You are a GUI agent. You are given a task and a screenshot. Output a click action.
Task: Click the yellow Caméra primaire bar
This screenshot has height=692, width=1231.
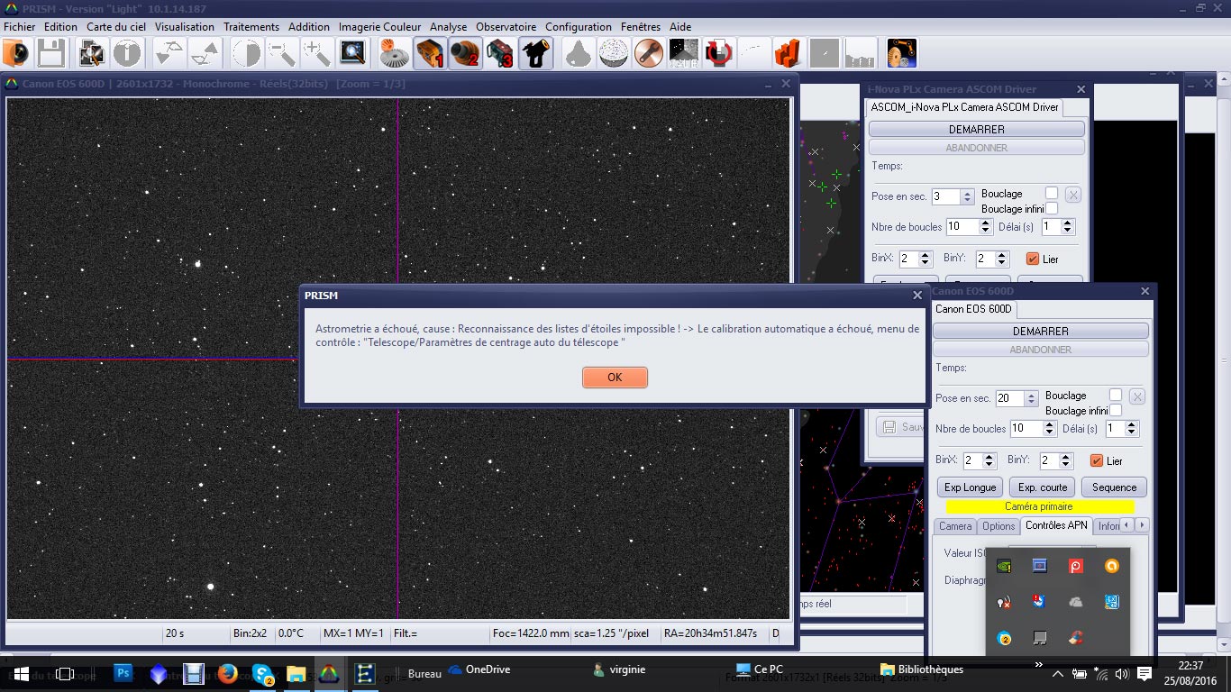[1038, 506]
